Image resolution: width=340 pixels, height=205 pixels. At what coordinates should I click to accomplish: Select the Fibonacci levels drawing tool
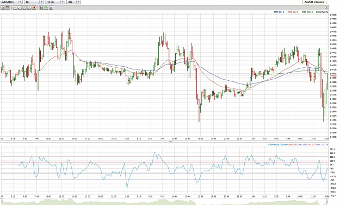(24, 8)
